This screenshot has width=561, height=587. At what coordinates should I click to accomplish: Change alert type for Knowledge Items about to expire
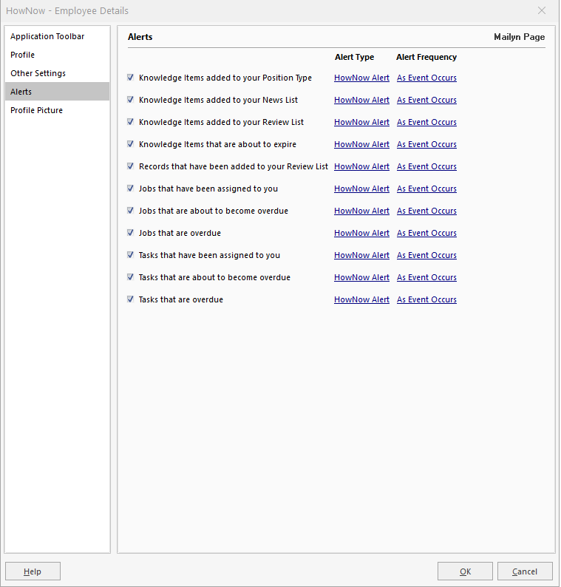pyautogui.click(x=361, y=144)
